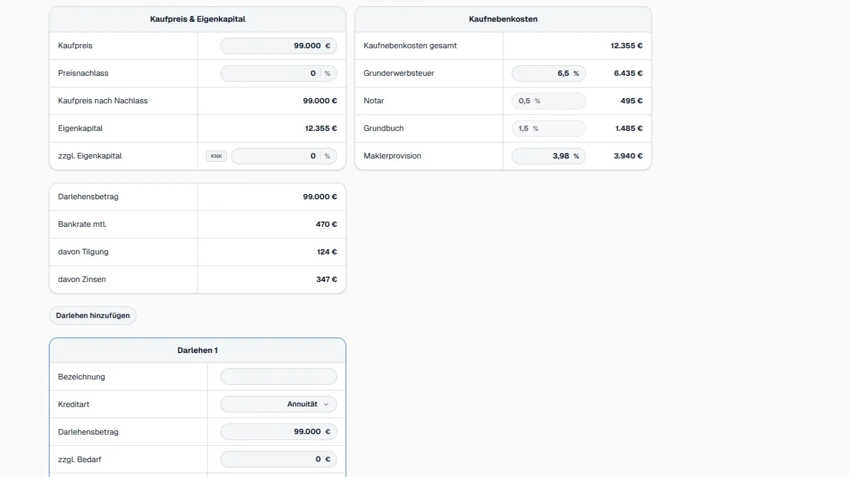849x477 pixels.
Task: Click the Preisnachlass label
Action: click(x=83, y=73)
